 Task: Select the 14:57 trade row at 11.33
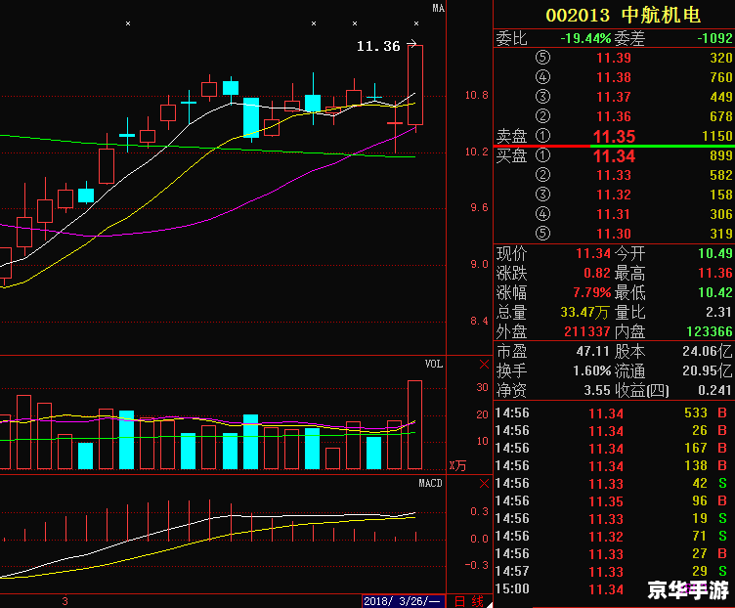pyautogui.click(x=612, y=572)
